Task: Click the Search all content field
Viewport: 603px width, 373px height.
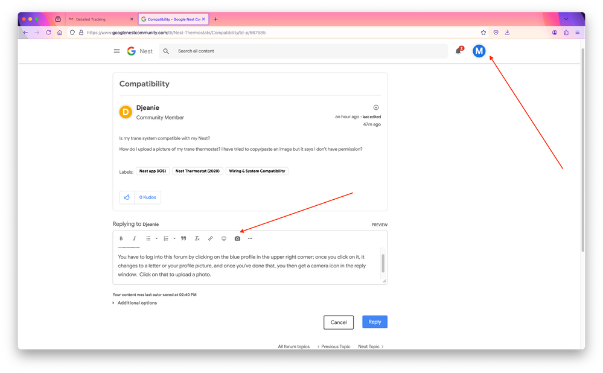Action: coord(304,51)
